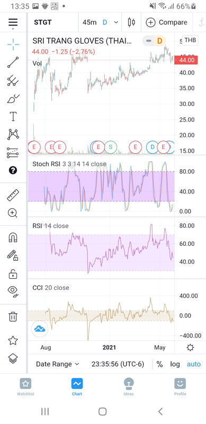Open the fx indicators button
The image size is (206, 424).
[x=201, y=22]
